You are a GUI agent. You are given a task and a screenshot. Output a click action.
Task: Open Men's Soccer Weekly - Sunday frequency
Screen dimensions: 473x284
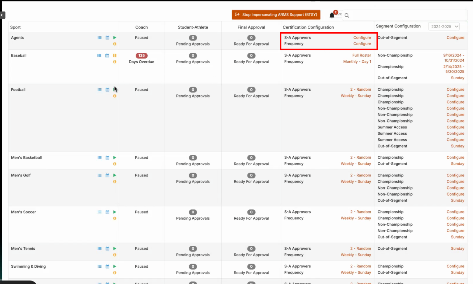point(356,218)
